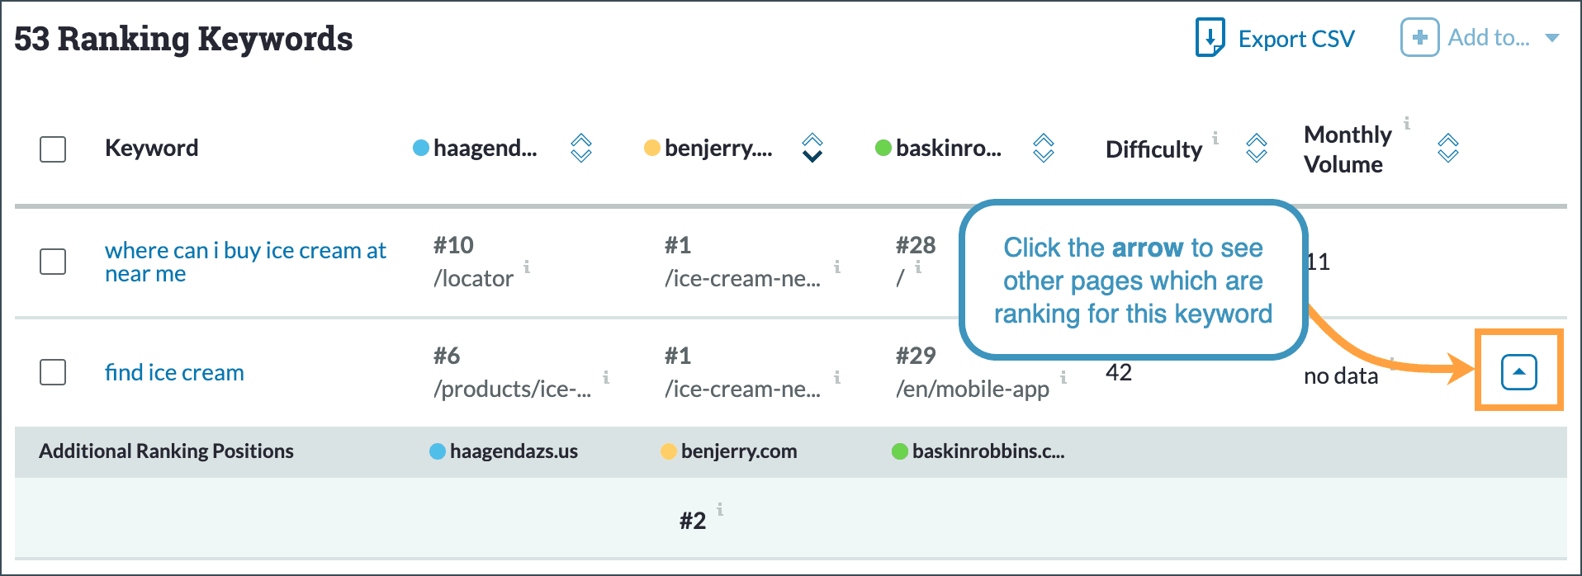Click the info icon next to /locator page
1582x576 pixels.
point(527,267)
